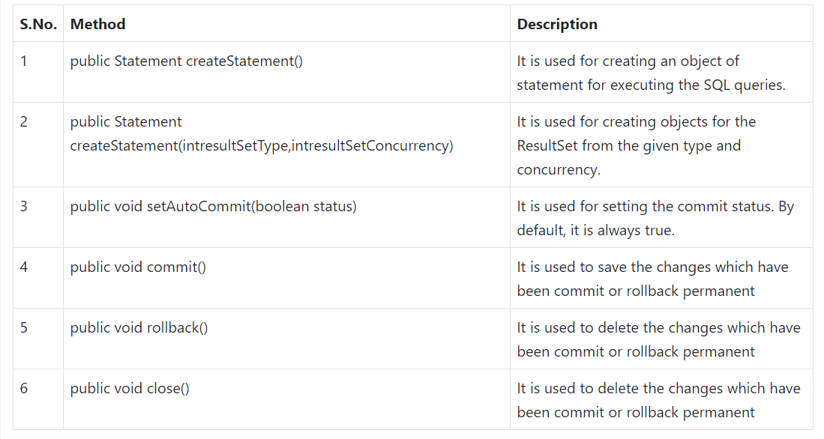Screen dimensions: 824x439
Task: Select serial number 3 beside setAutoCommit
Action: [x=24, y=206]
